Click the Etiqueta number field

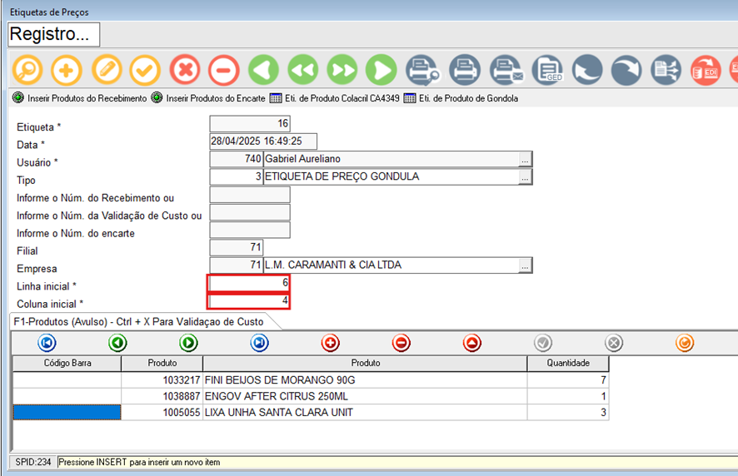(x=250, y=124)
